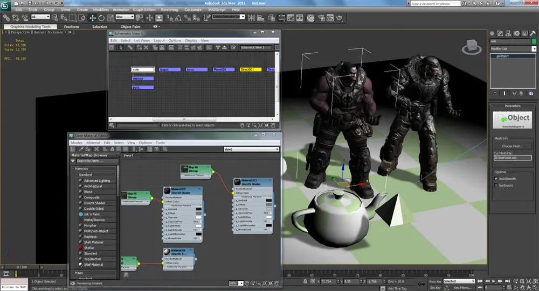Viewport: 539px width, 291px height.
Task: Click the Render Setup icon
Action: click(321, 18)
